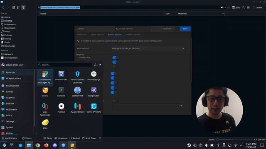
Task: Click the Shut Down button
Action: pyautogui.click(x=89, y=138)
